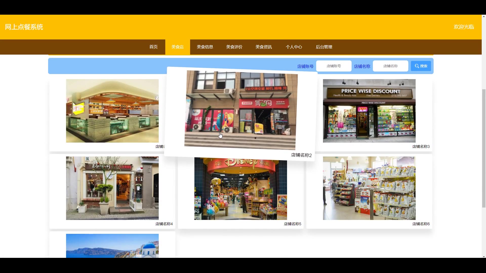Click the 店铺名称2 caption

pos(301,155)
